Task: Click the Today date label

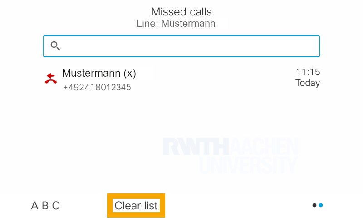Action: (308, 83)
